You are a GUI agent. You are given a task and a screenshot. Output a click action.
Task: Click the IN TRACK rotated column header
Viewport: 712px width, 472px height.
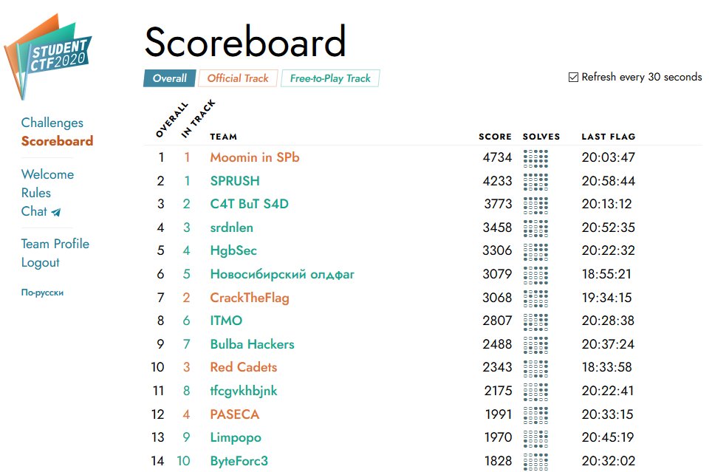198,119
